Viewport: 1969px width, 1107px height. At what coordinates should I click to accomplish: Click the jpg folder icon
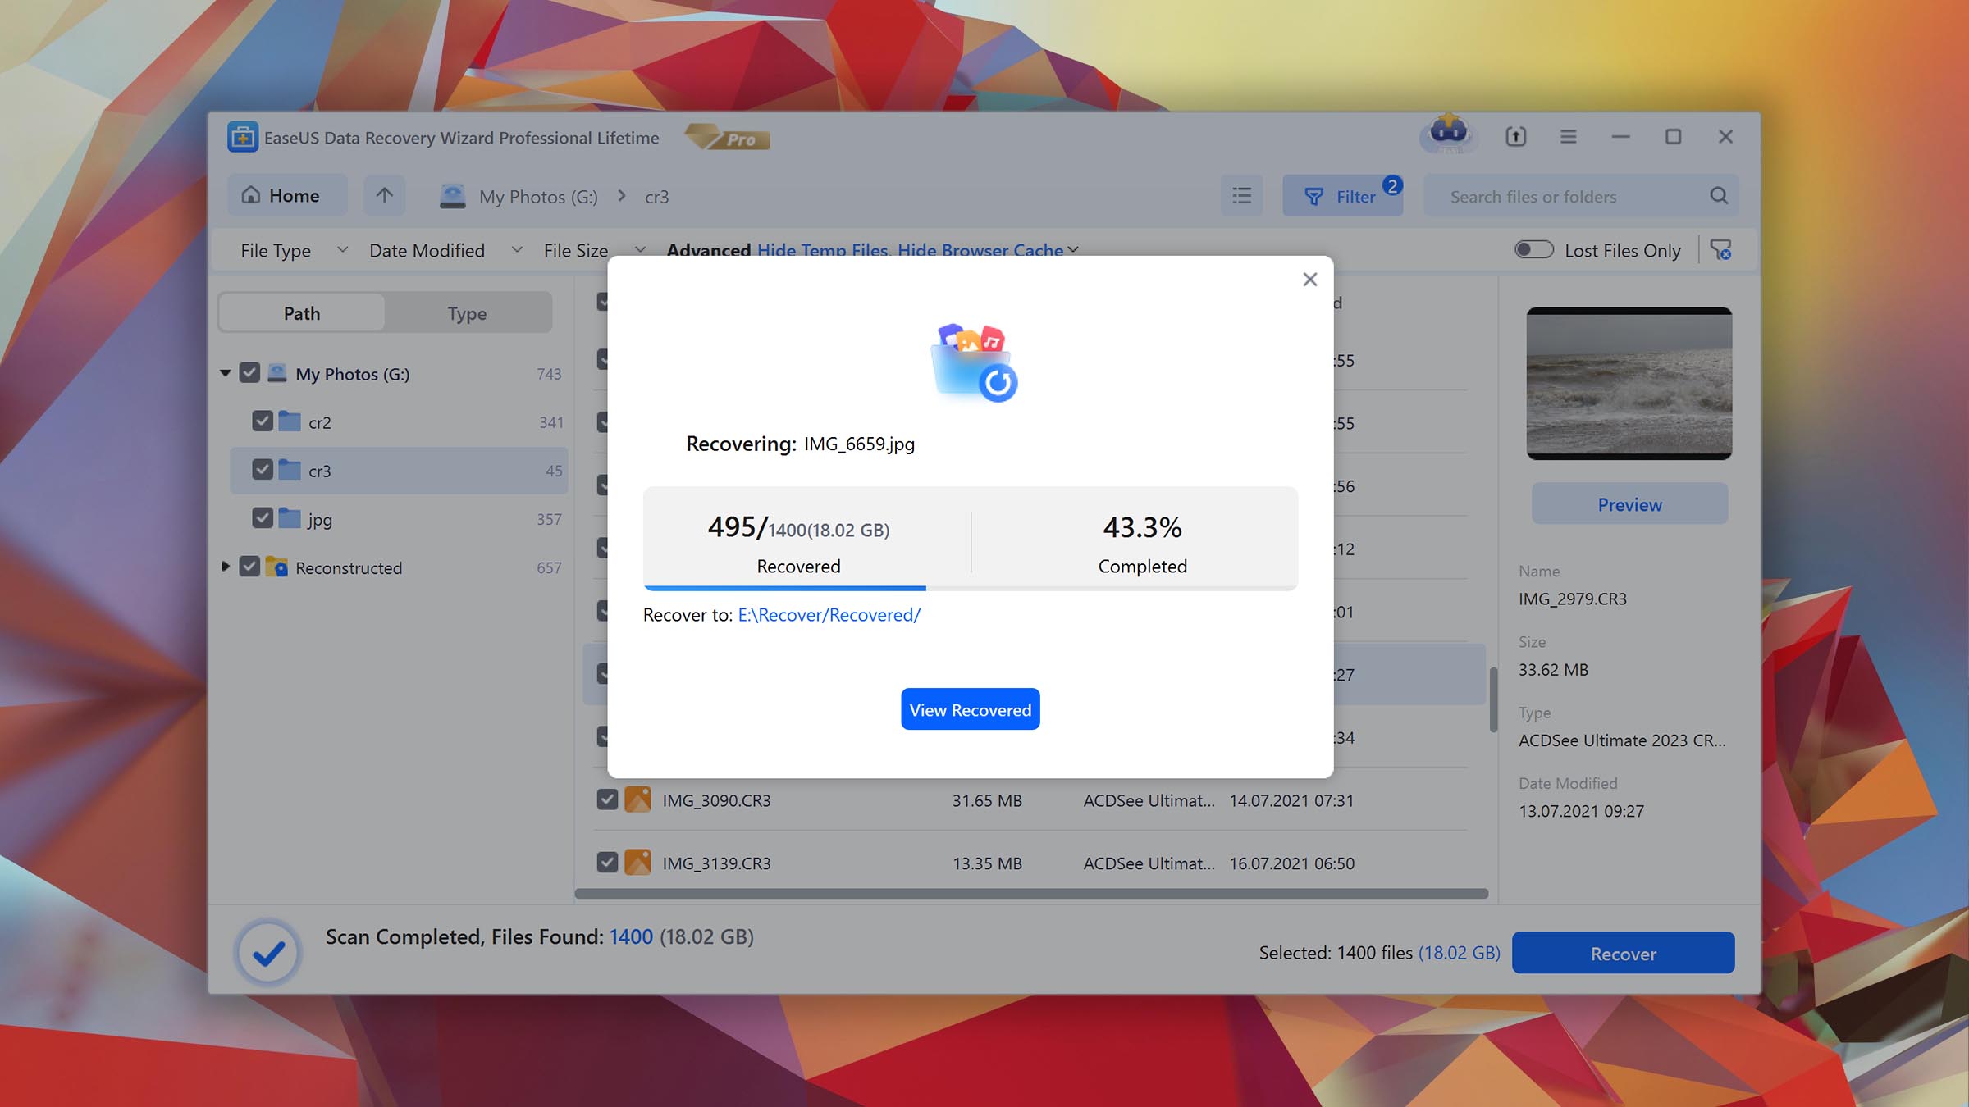[x=290, y=518]
